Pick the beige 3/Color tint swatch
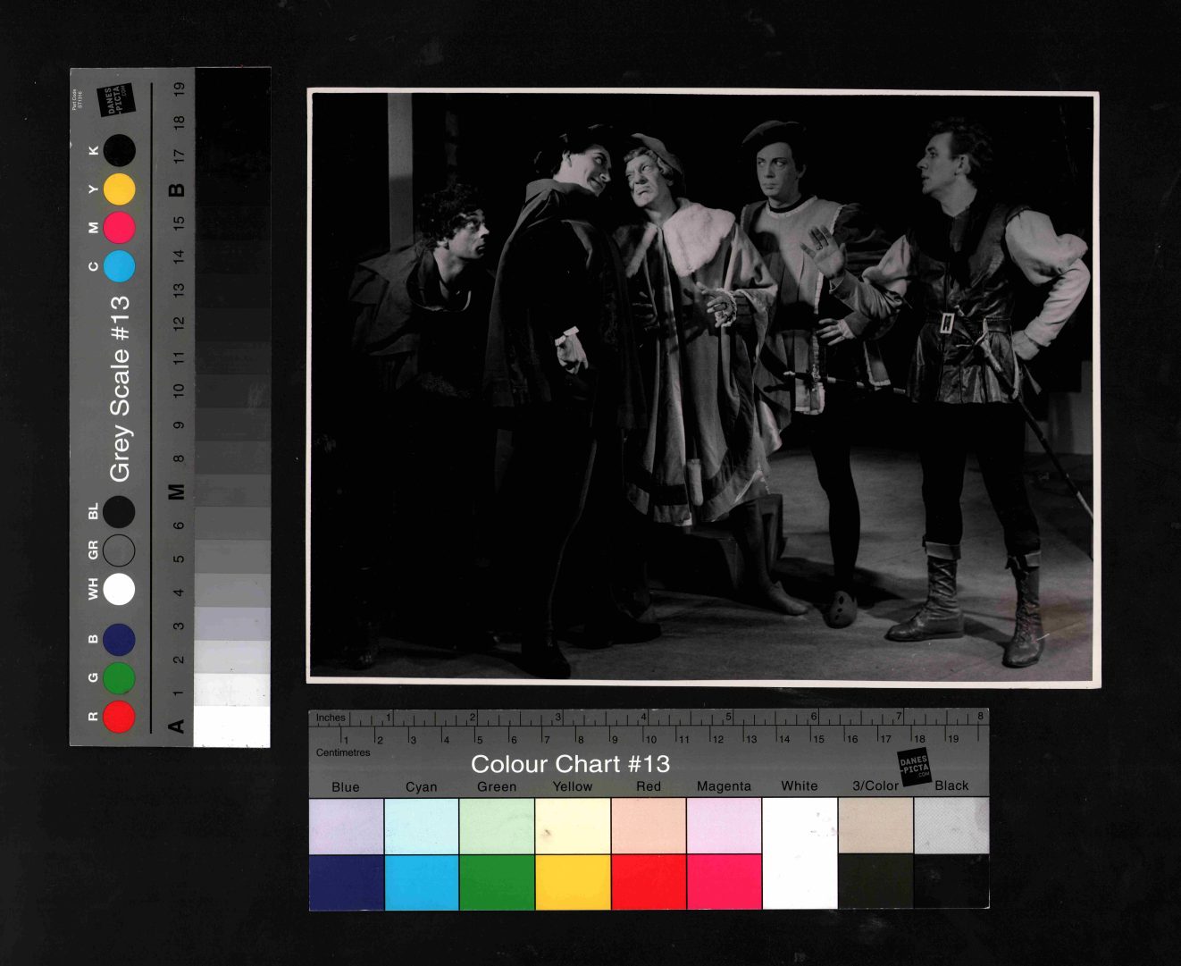 tap(875, 826)
